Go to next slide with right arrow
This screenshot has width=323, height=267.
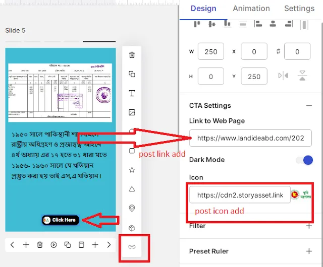(x=109, y=245)
